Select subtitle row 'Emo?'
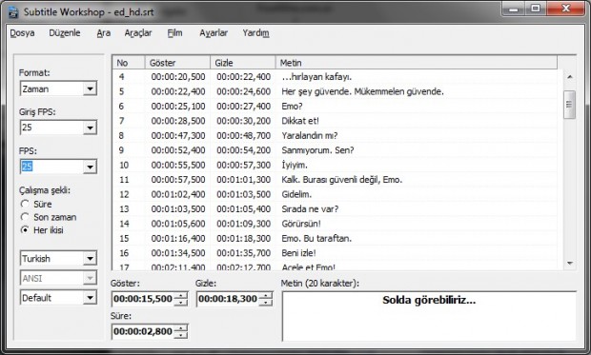This screenshot has width=591, height=355. (335, 107)
